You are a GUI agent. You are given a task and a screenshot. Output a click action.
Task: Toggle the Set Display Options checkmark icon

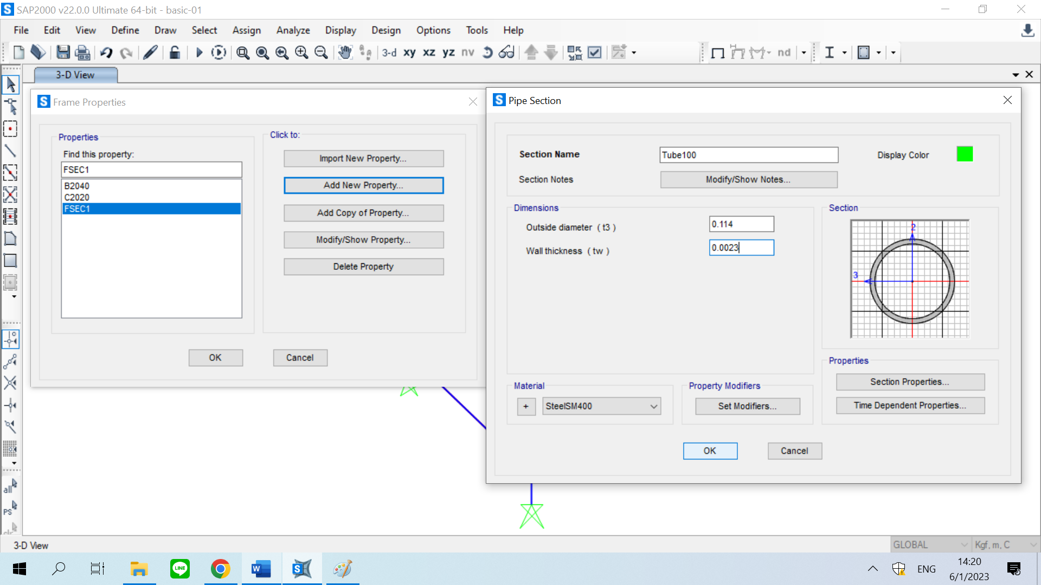(595, 53)
